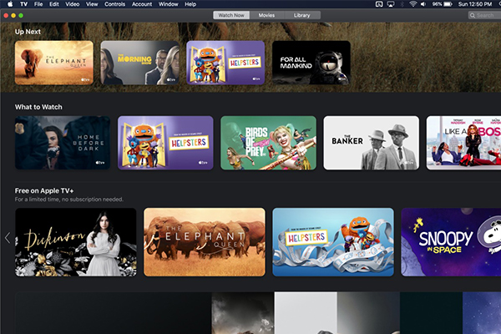The width and height of the screenshot is (501, 334).
Task: Click the What to Watch heading
Action: coord(38,107)
